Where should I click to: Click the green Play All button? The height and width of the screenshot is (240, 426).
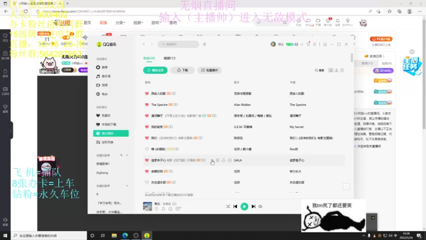[x=155, y=70]
